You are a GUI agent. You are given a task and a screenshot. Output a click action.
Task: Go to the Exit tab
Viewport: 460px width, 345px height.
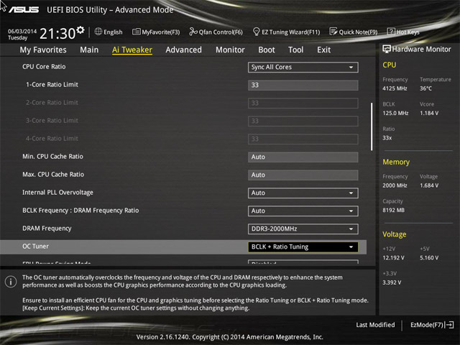(324, 50)
